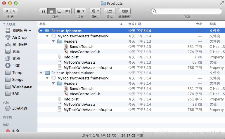Image resolution: width=225 pixels, height=139 pixels.
Task: Collapse the Headers folder dated 5:14
Action: coord(53,84)
